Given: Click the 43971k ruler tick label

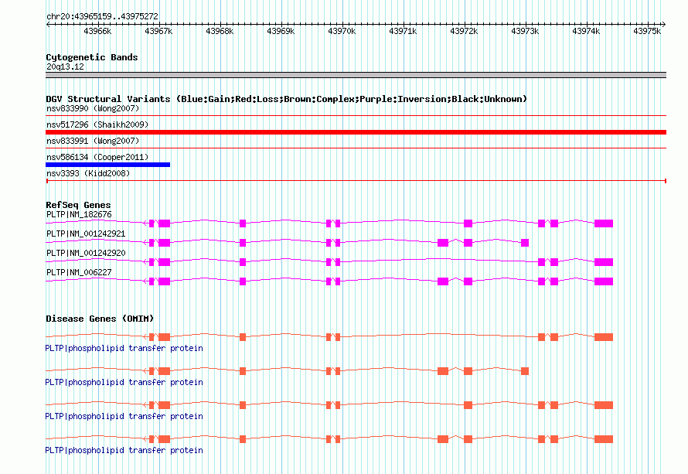Looking at the screenshot, I should tap(402, 31).
